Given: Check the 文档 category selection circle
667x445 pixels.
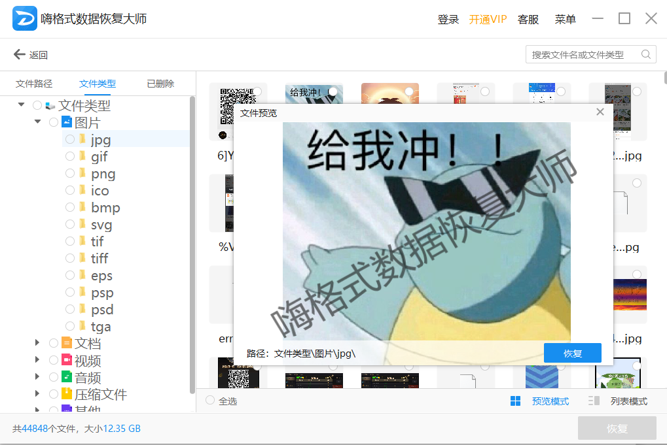Looking at the screenshot, I should pos(54,343).
